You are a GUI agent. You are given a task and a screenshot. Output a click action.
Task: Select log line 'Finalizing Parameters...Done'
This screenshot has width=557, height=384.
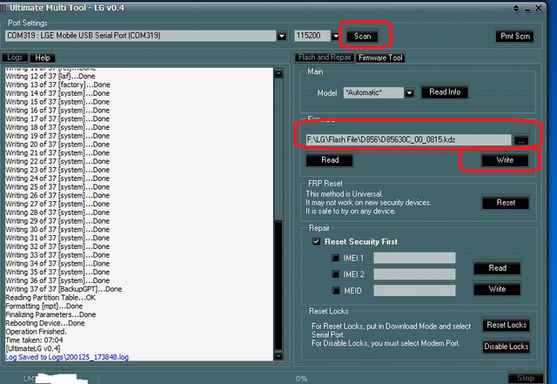[x=50, y=314]
